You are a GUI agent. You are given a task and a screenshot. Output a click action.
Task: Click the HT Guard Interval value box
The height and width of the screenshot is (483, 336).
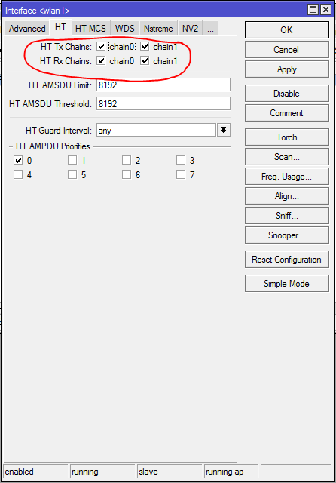tap(156, 130)
